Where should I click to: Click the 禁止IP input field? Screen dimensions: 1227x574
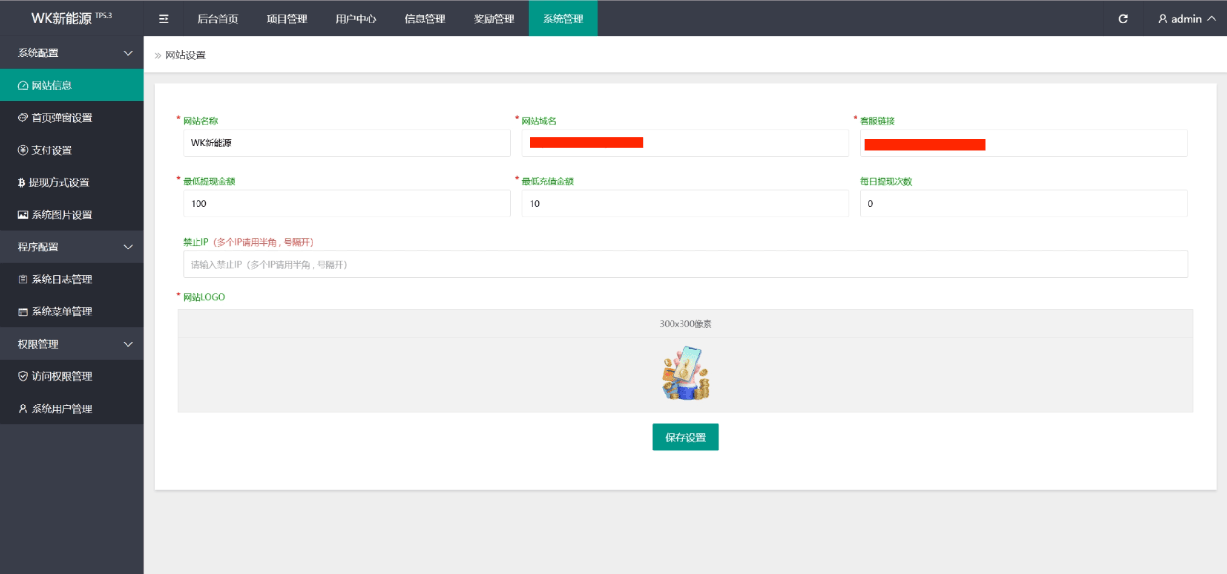pos(685,264)
